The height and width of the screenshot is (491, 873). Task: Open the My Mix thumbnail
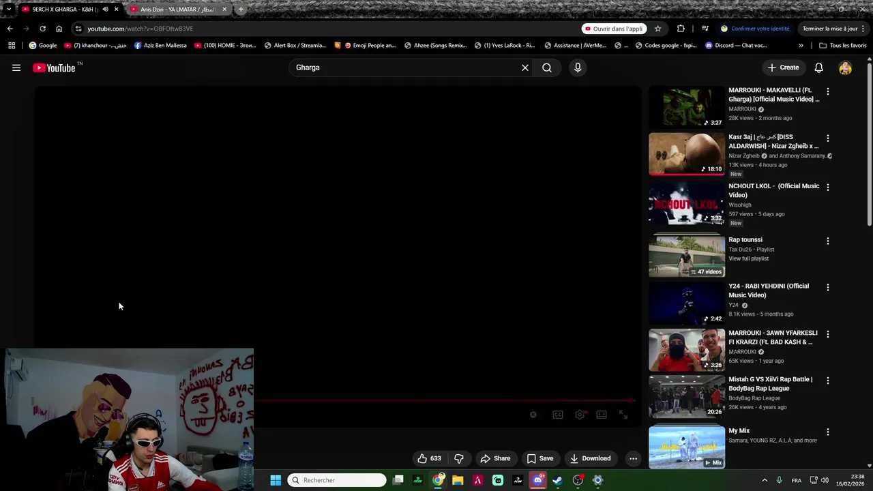point(687,448)
